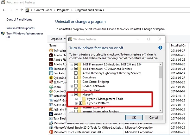Sort by the Installed On column header

point(179,45)
